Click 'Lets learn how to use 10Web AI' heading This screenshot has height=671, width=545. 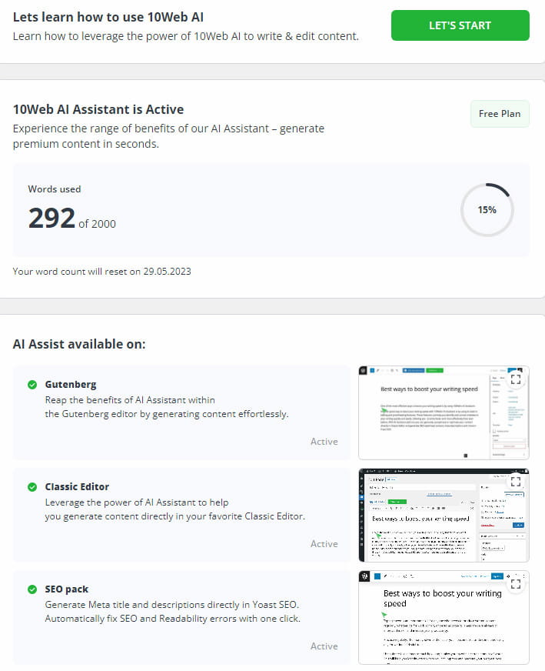(x=108, y=17)
